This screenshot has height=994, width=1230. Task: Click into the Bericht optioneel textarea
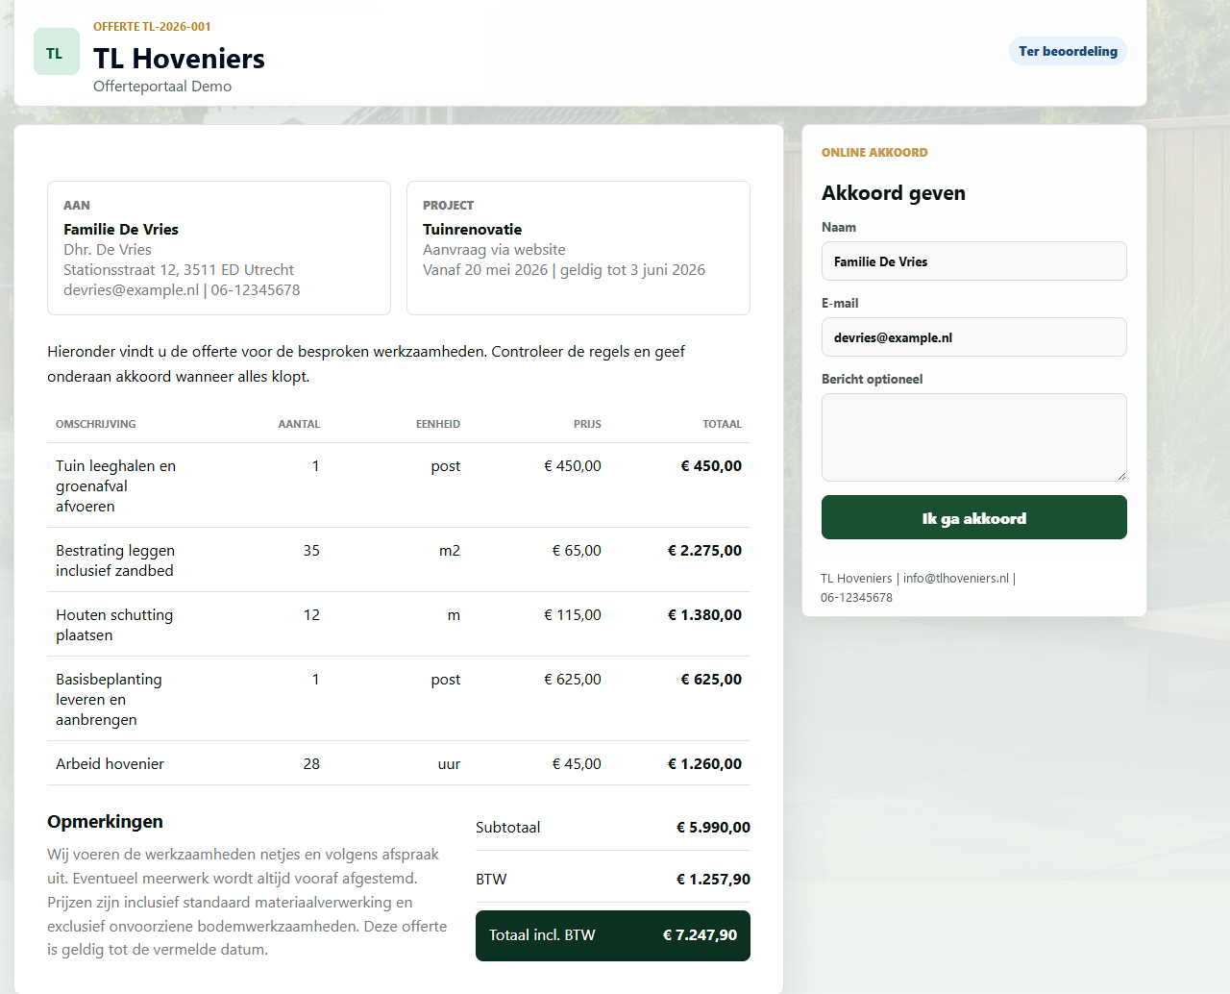click(973, 437)
